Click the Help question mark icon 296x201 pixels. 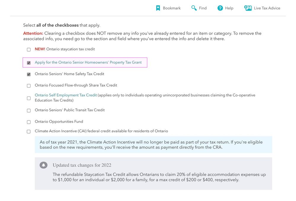(x=220, y=8)
